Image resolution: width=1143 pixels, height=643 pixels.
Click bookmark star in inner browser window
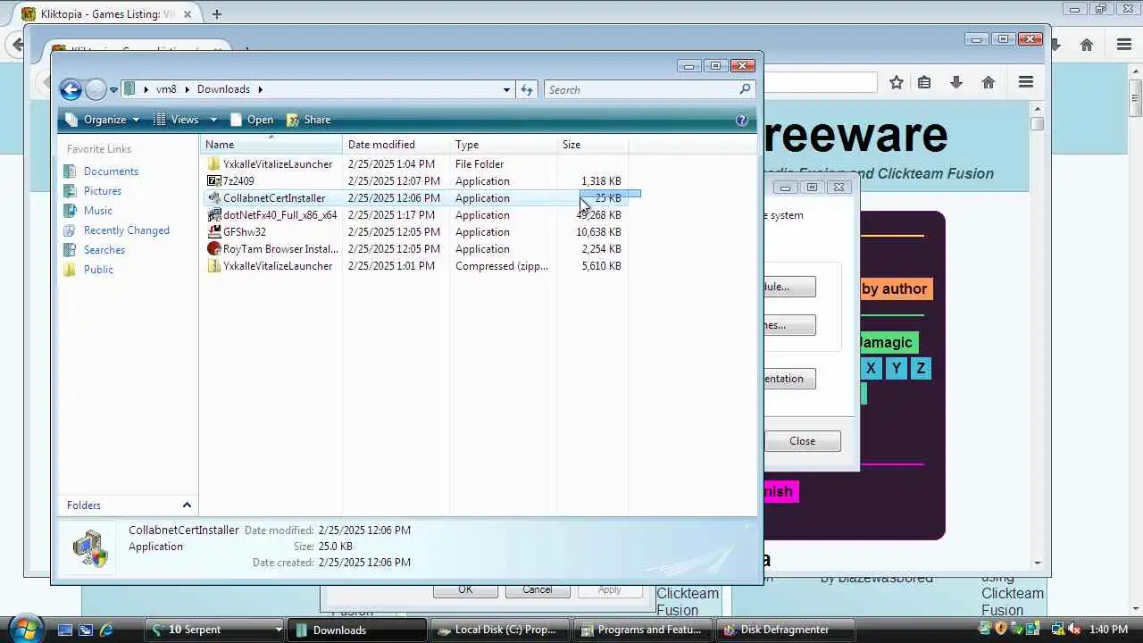click(x=897, y=82)
